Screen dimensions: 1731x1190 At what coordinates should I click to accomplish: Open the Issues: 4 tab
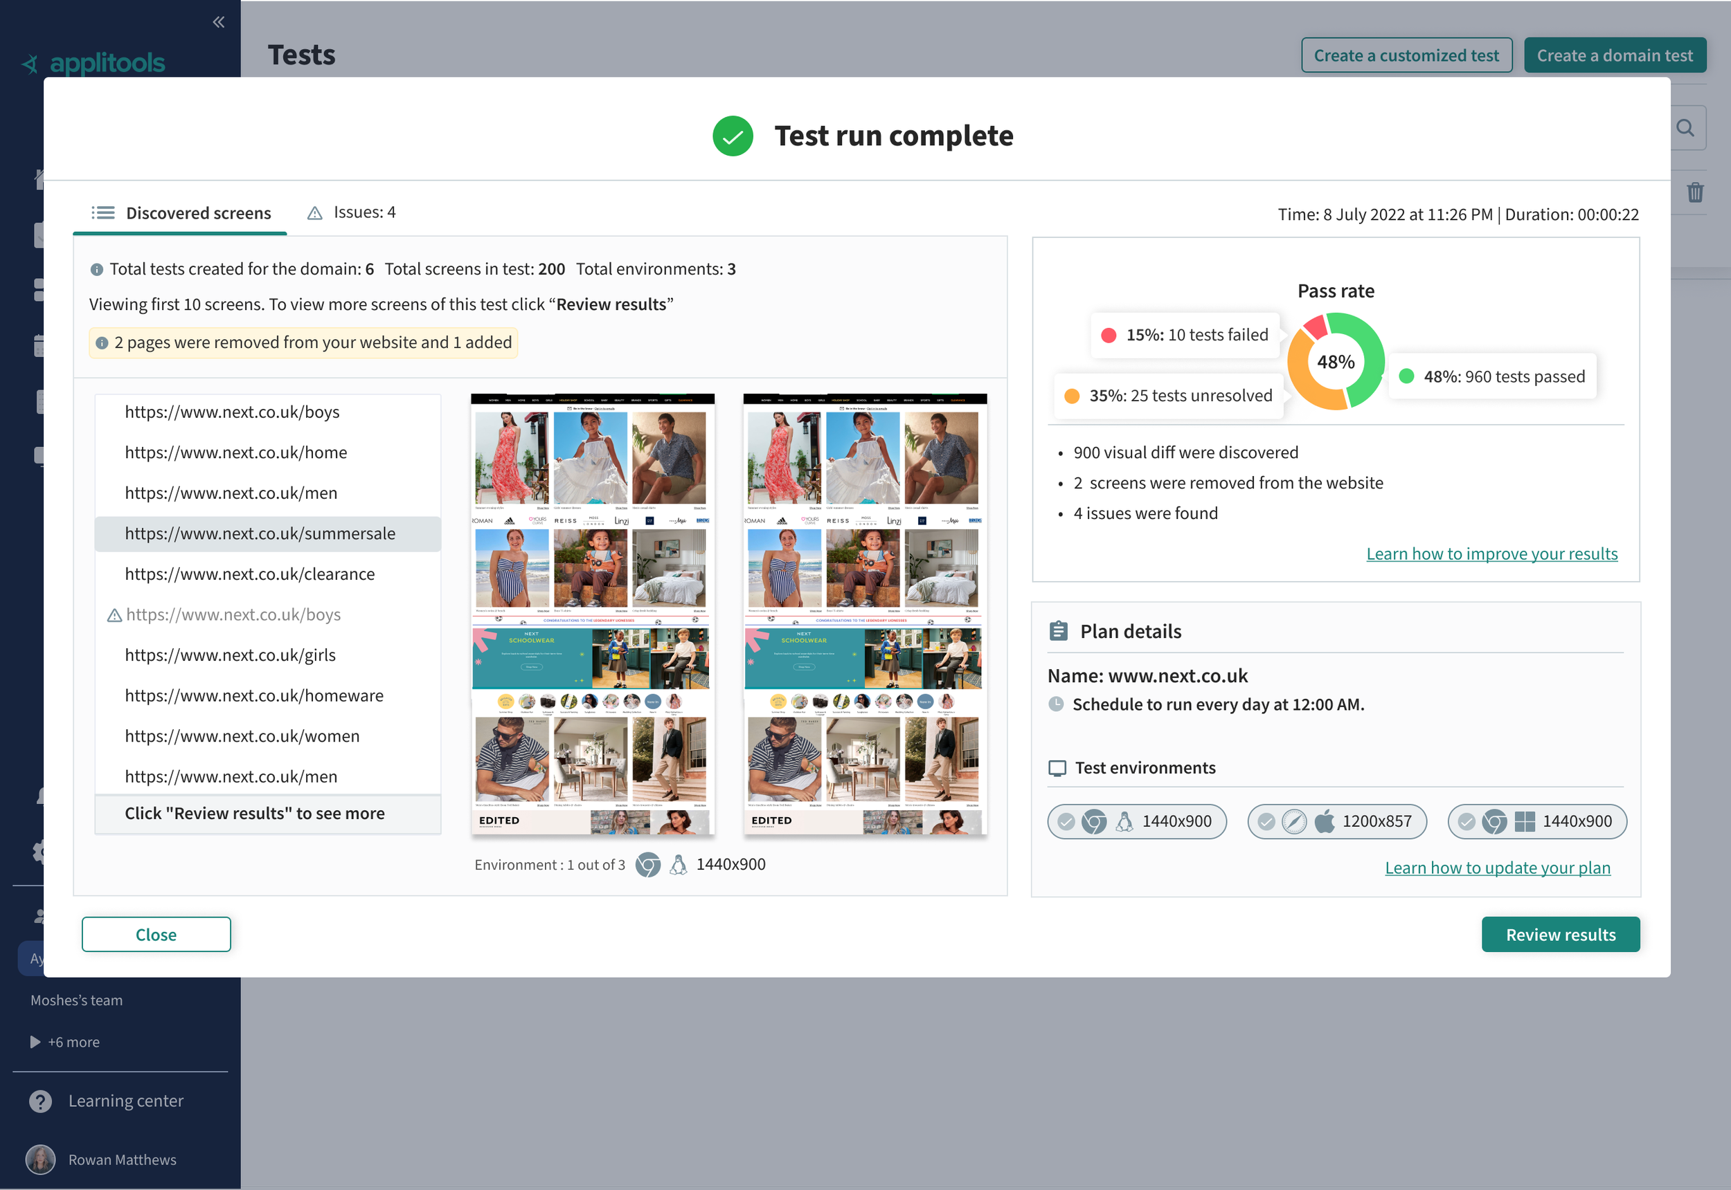coord(352,213)
